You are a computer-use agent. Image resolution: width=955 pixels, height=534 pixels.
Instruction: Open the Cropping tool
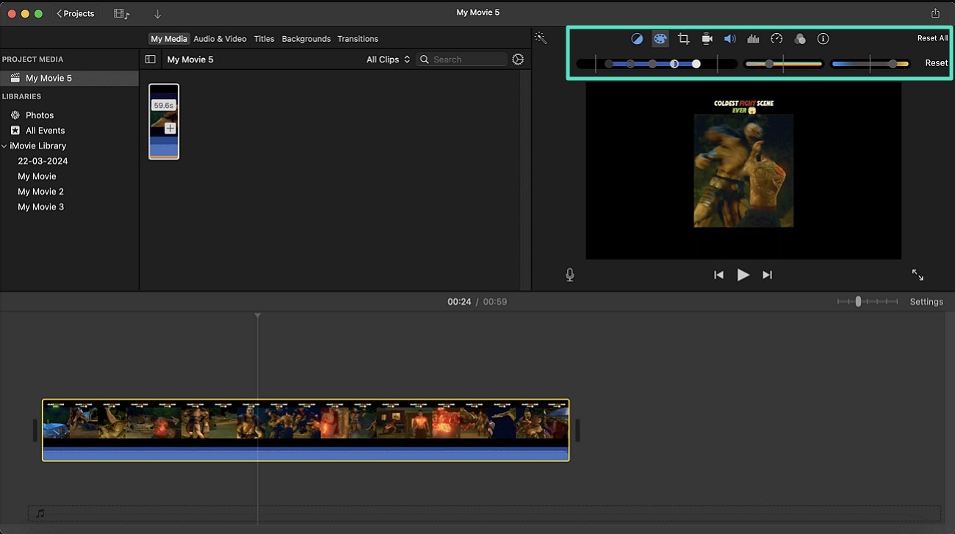[684, 39]
